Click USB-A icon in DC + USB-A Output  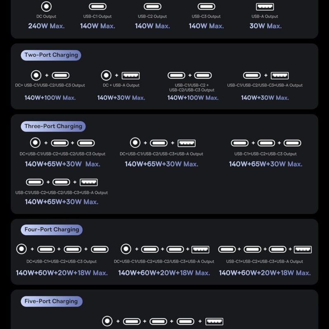[130, 76]
